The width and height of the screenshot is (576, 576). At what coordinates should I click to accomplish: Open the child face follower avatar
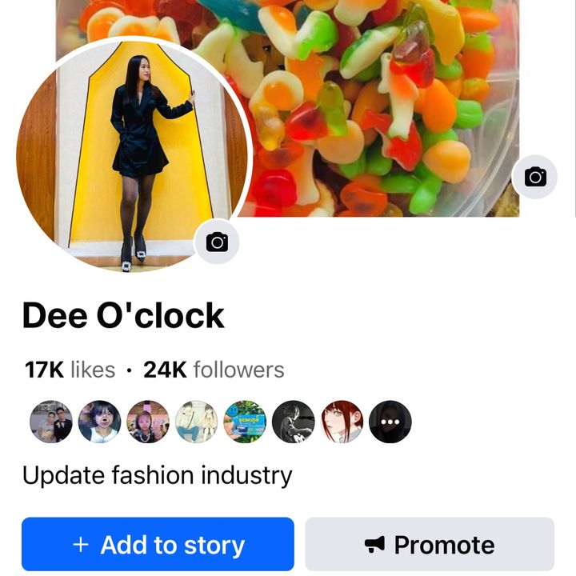pos(99,422)
